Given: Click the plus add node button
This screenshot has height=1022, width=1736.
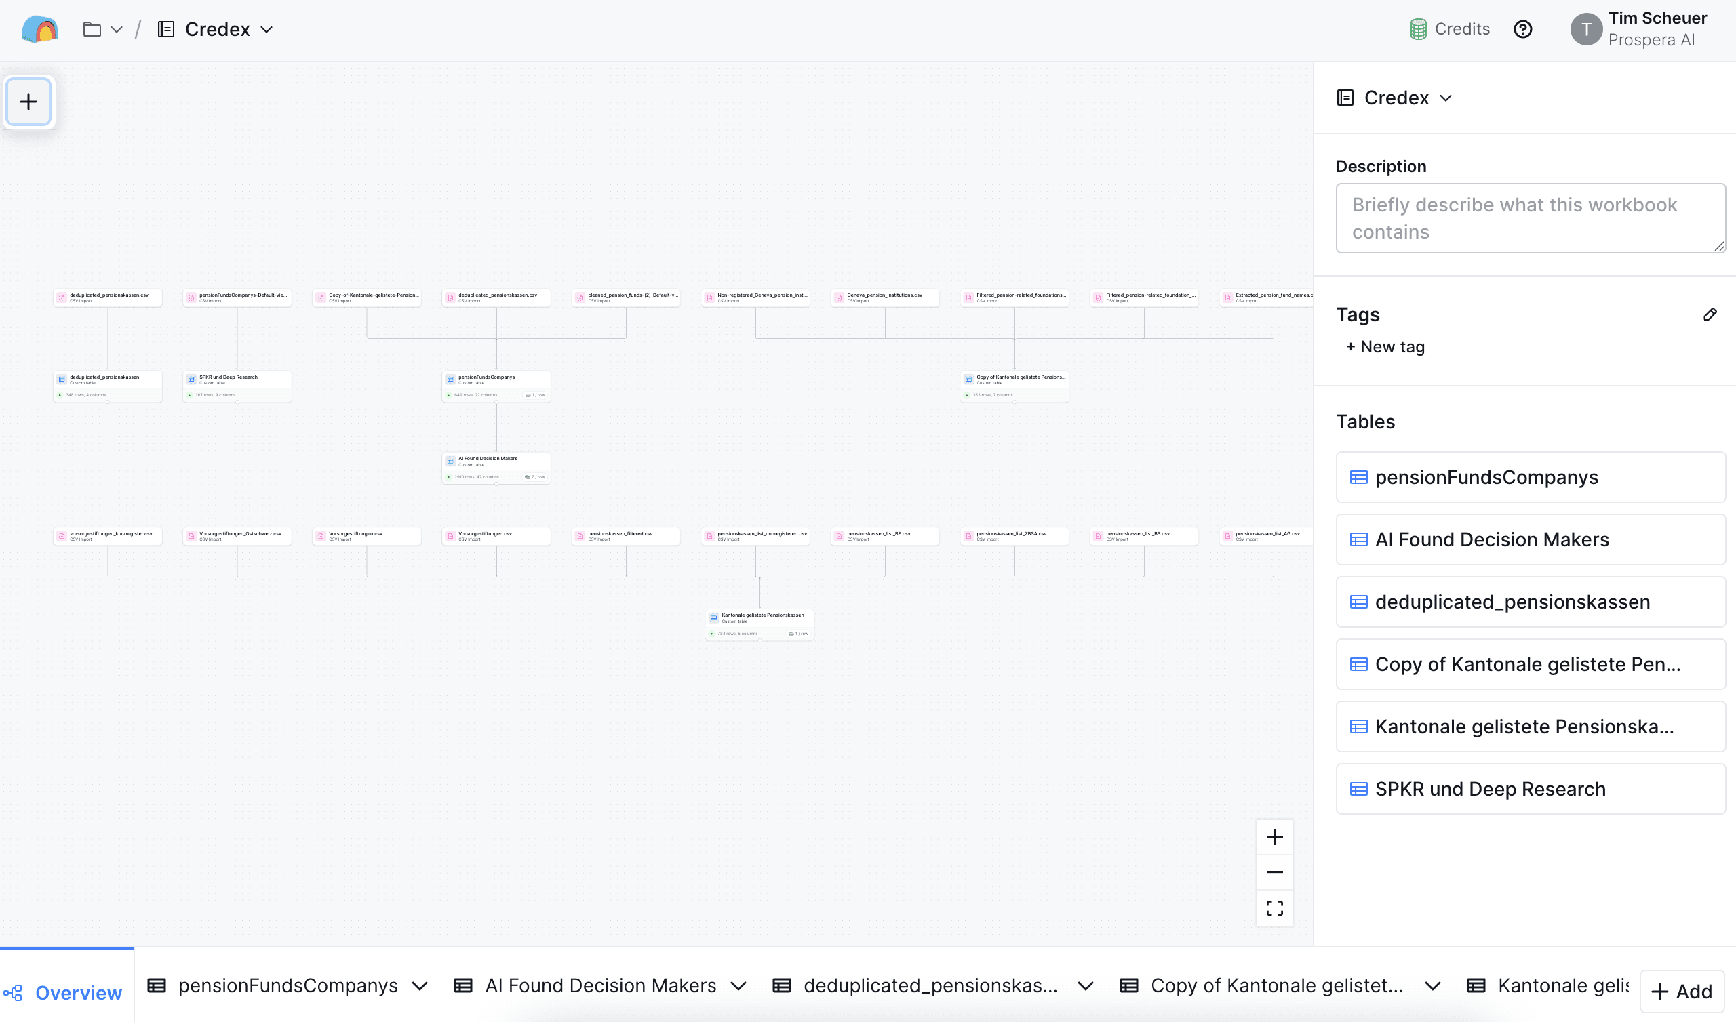Looking at the screenshot, I should [x=28, y=102].
